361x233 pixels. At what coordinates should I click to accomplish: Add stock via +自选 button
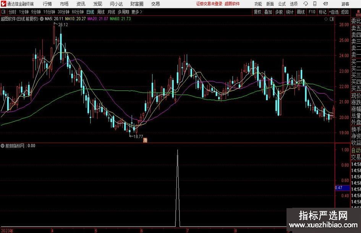334,12
